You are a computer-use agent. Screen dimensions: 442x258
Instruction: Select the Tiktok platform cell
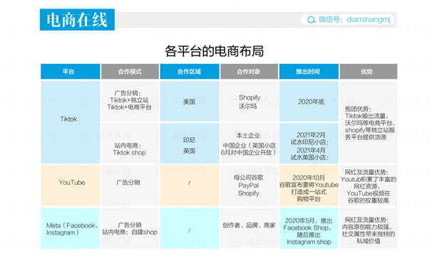71,122
